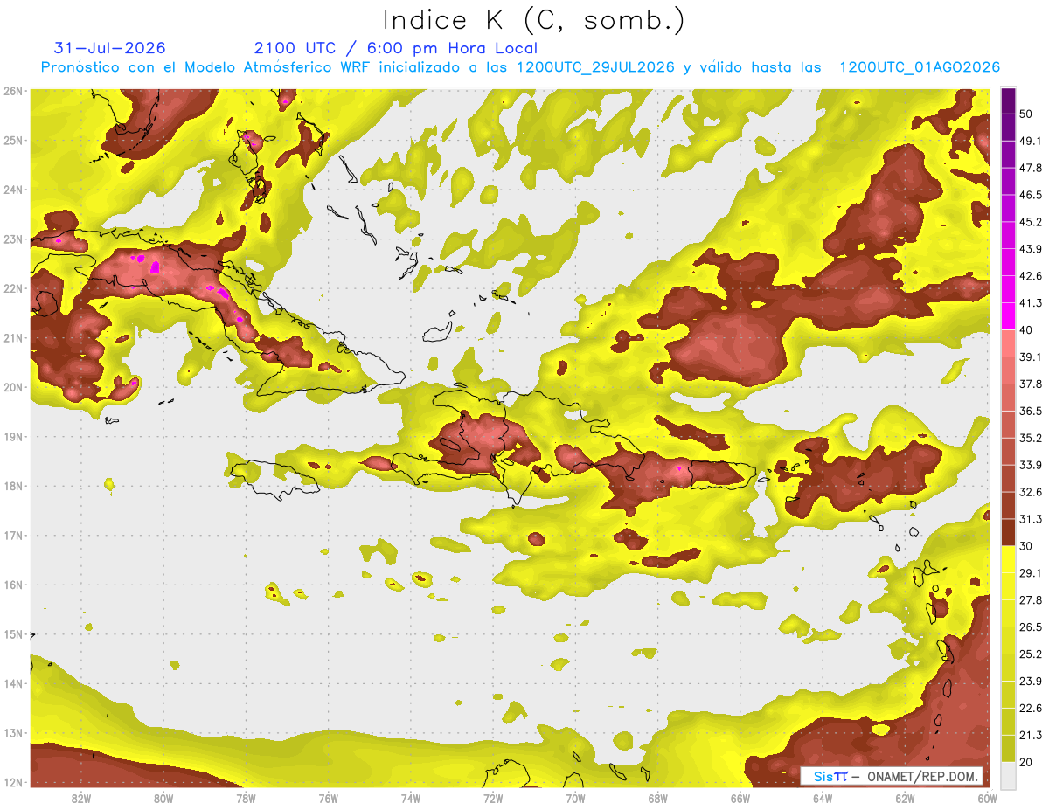Click the "46.5" colorbar value
Image resolution: width=1049 pixels, height=810 pixels.
click(1031, 195)
